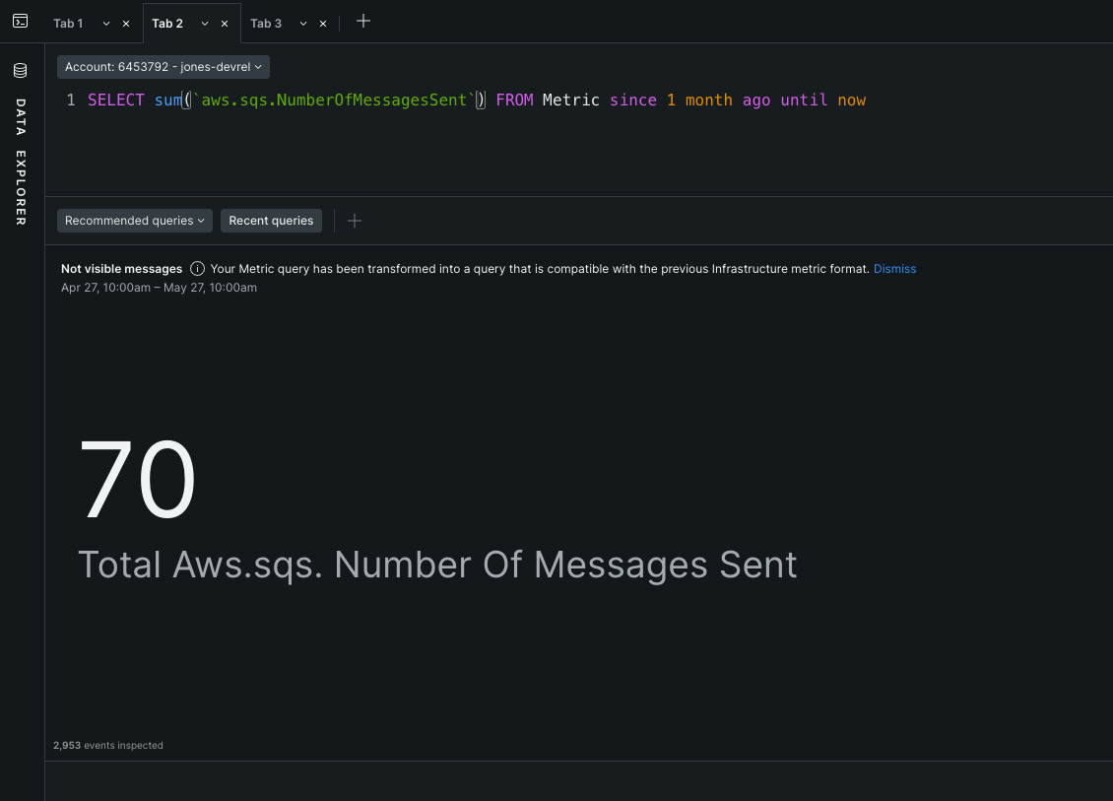This screenshot has width=1113, height=801.
Task: Click the SELECT keyword in the query
Action: pyautogui.click(x=115, y=100)
